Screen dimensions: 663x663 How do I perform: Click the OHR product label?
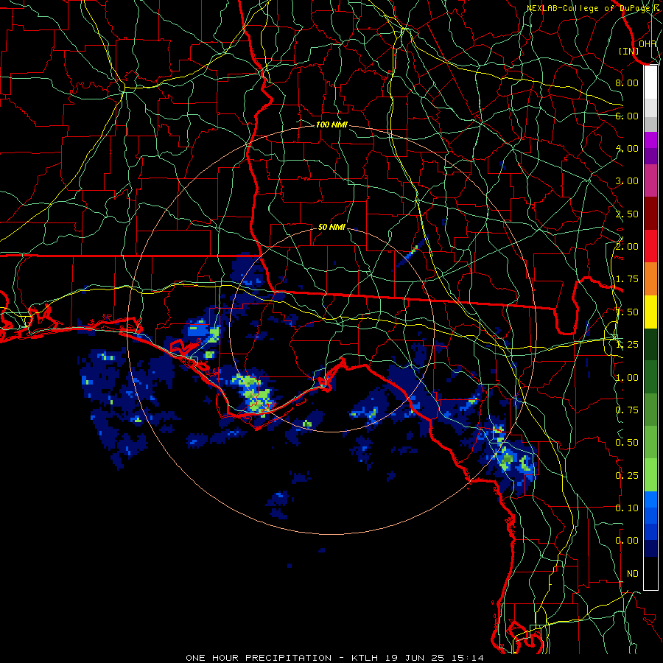648,43
